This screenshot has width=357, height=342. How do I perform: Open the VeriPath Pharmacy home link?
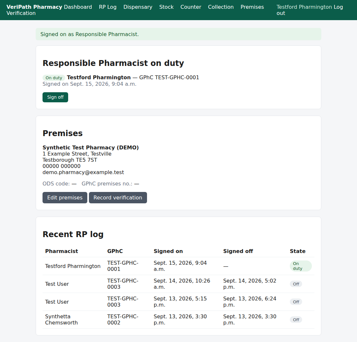(x=34, y=7)
